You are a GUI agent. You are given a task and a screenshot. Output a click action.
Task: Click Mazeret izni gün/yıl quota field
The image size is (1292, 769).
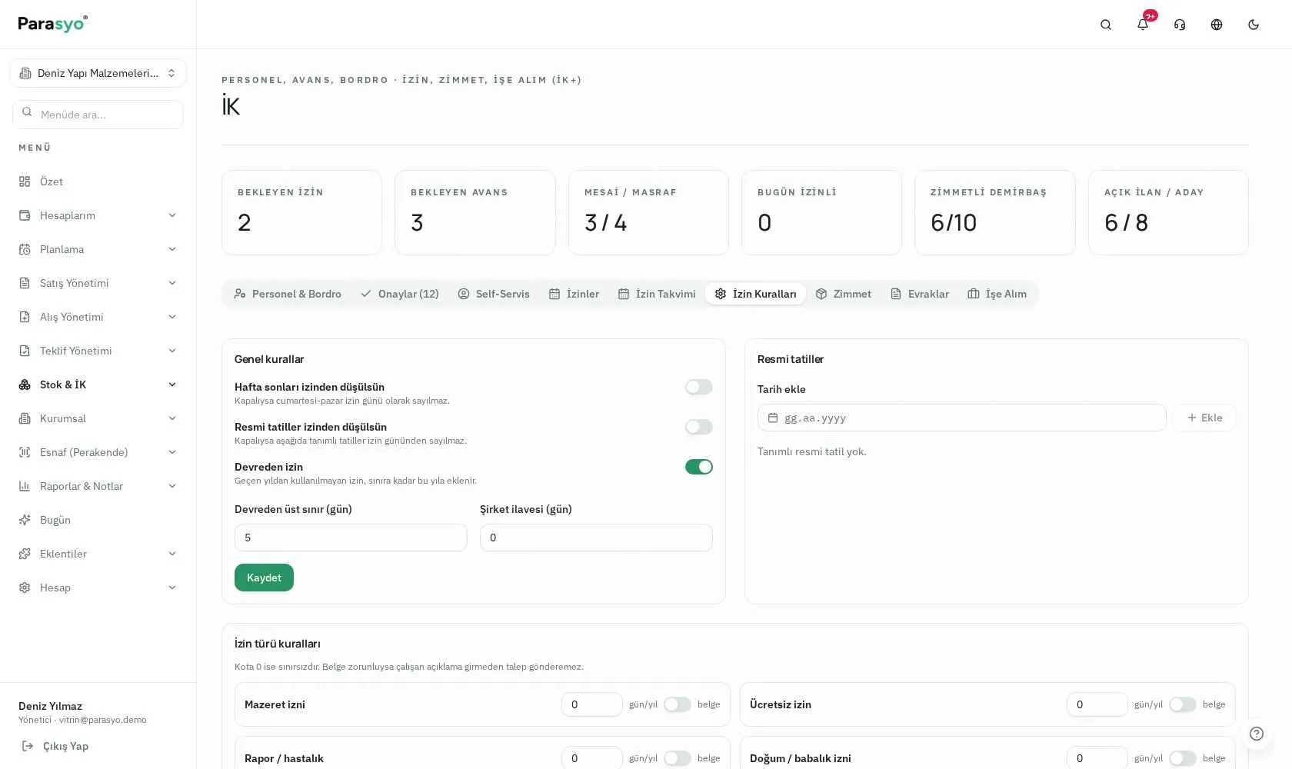[592, 704]
